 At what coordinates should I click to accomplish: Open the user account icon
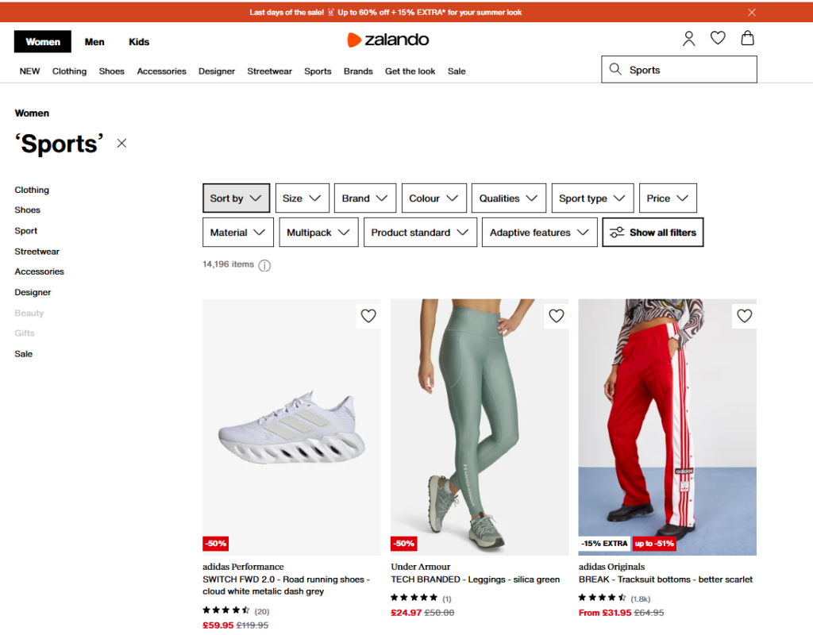pyautogui.click(x=688, y=39)
